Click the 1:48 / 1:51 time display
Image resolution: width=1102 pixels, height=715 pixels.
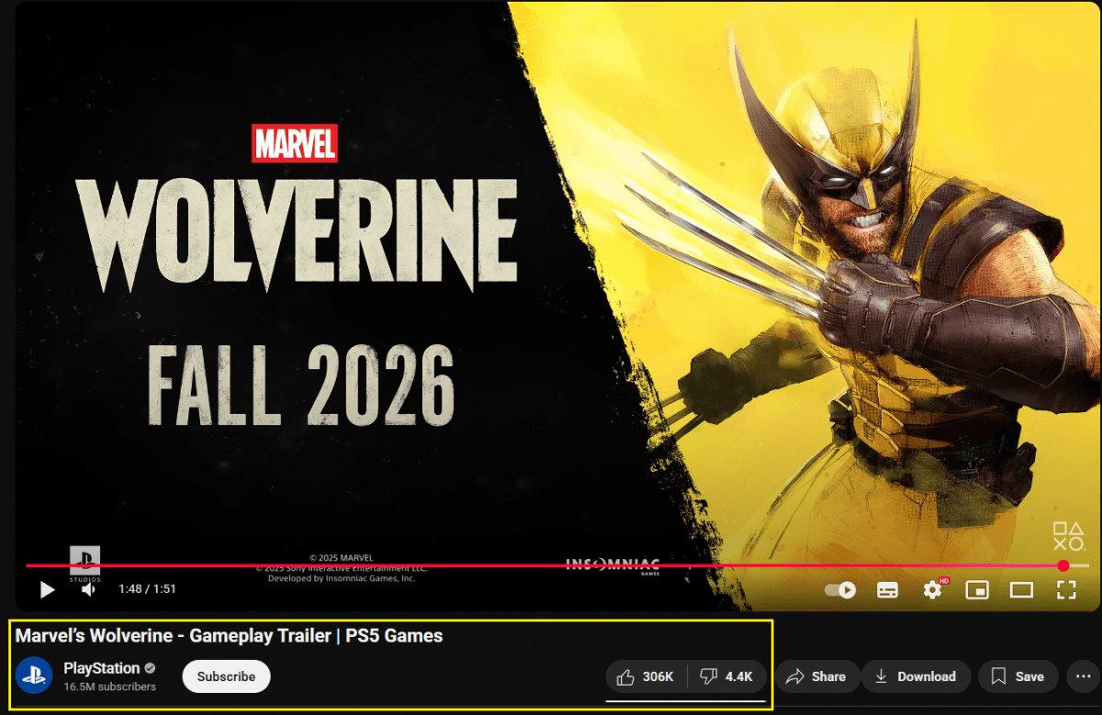pos(147,589)
